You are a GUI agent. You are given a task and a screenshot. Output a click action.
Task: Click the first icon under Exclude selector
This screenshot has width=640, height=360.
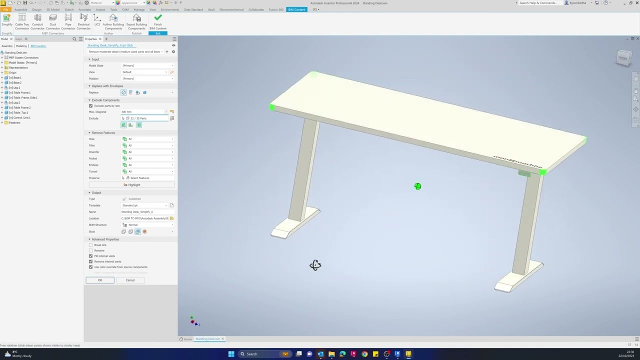pos(123,125)
